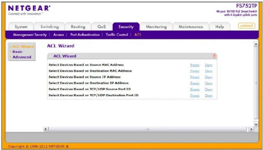Click Deny for Source IP Address
The image size is (263, 150).
click(x=209, y=77)
